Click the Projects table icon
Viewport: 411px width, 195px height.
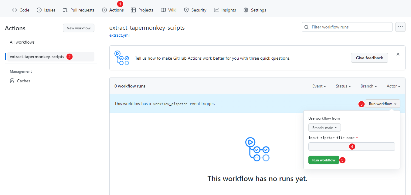coord(133,10)
